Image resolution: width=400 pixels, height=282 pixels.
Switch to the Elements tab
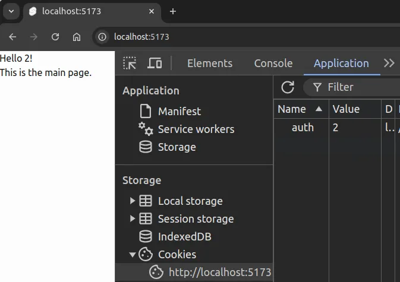point(209,64)
